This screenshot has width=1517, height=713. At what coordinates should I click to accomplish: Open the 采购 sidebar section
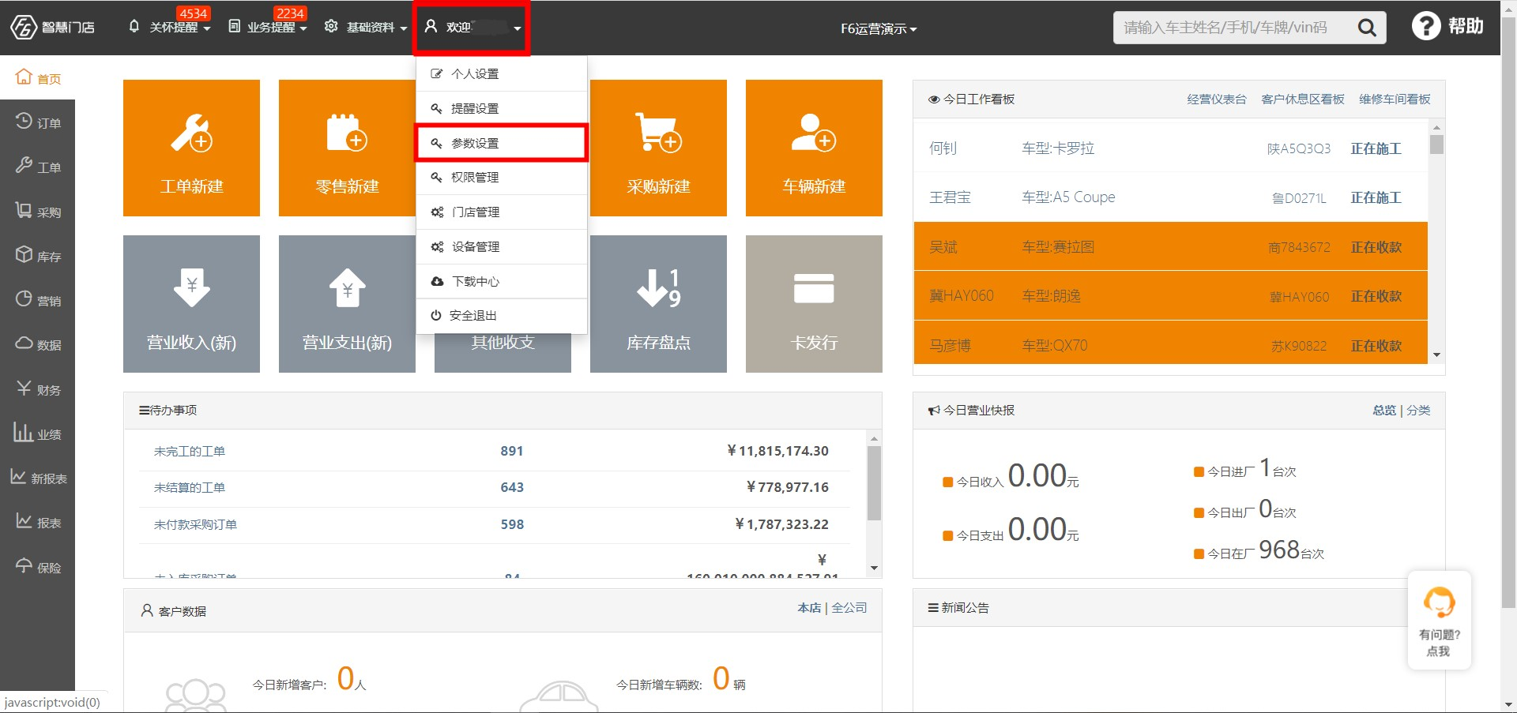point(37,211)
